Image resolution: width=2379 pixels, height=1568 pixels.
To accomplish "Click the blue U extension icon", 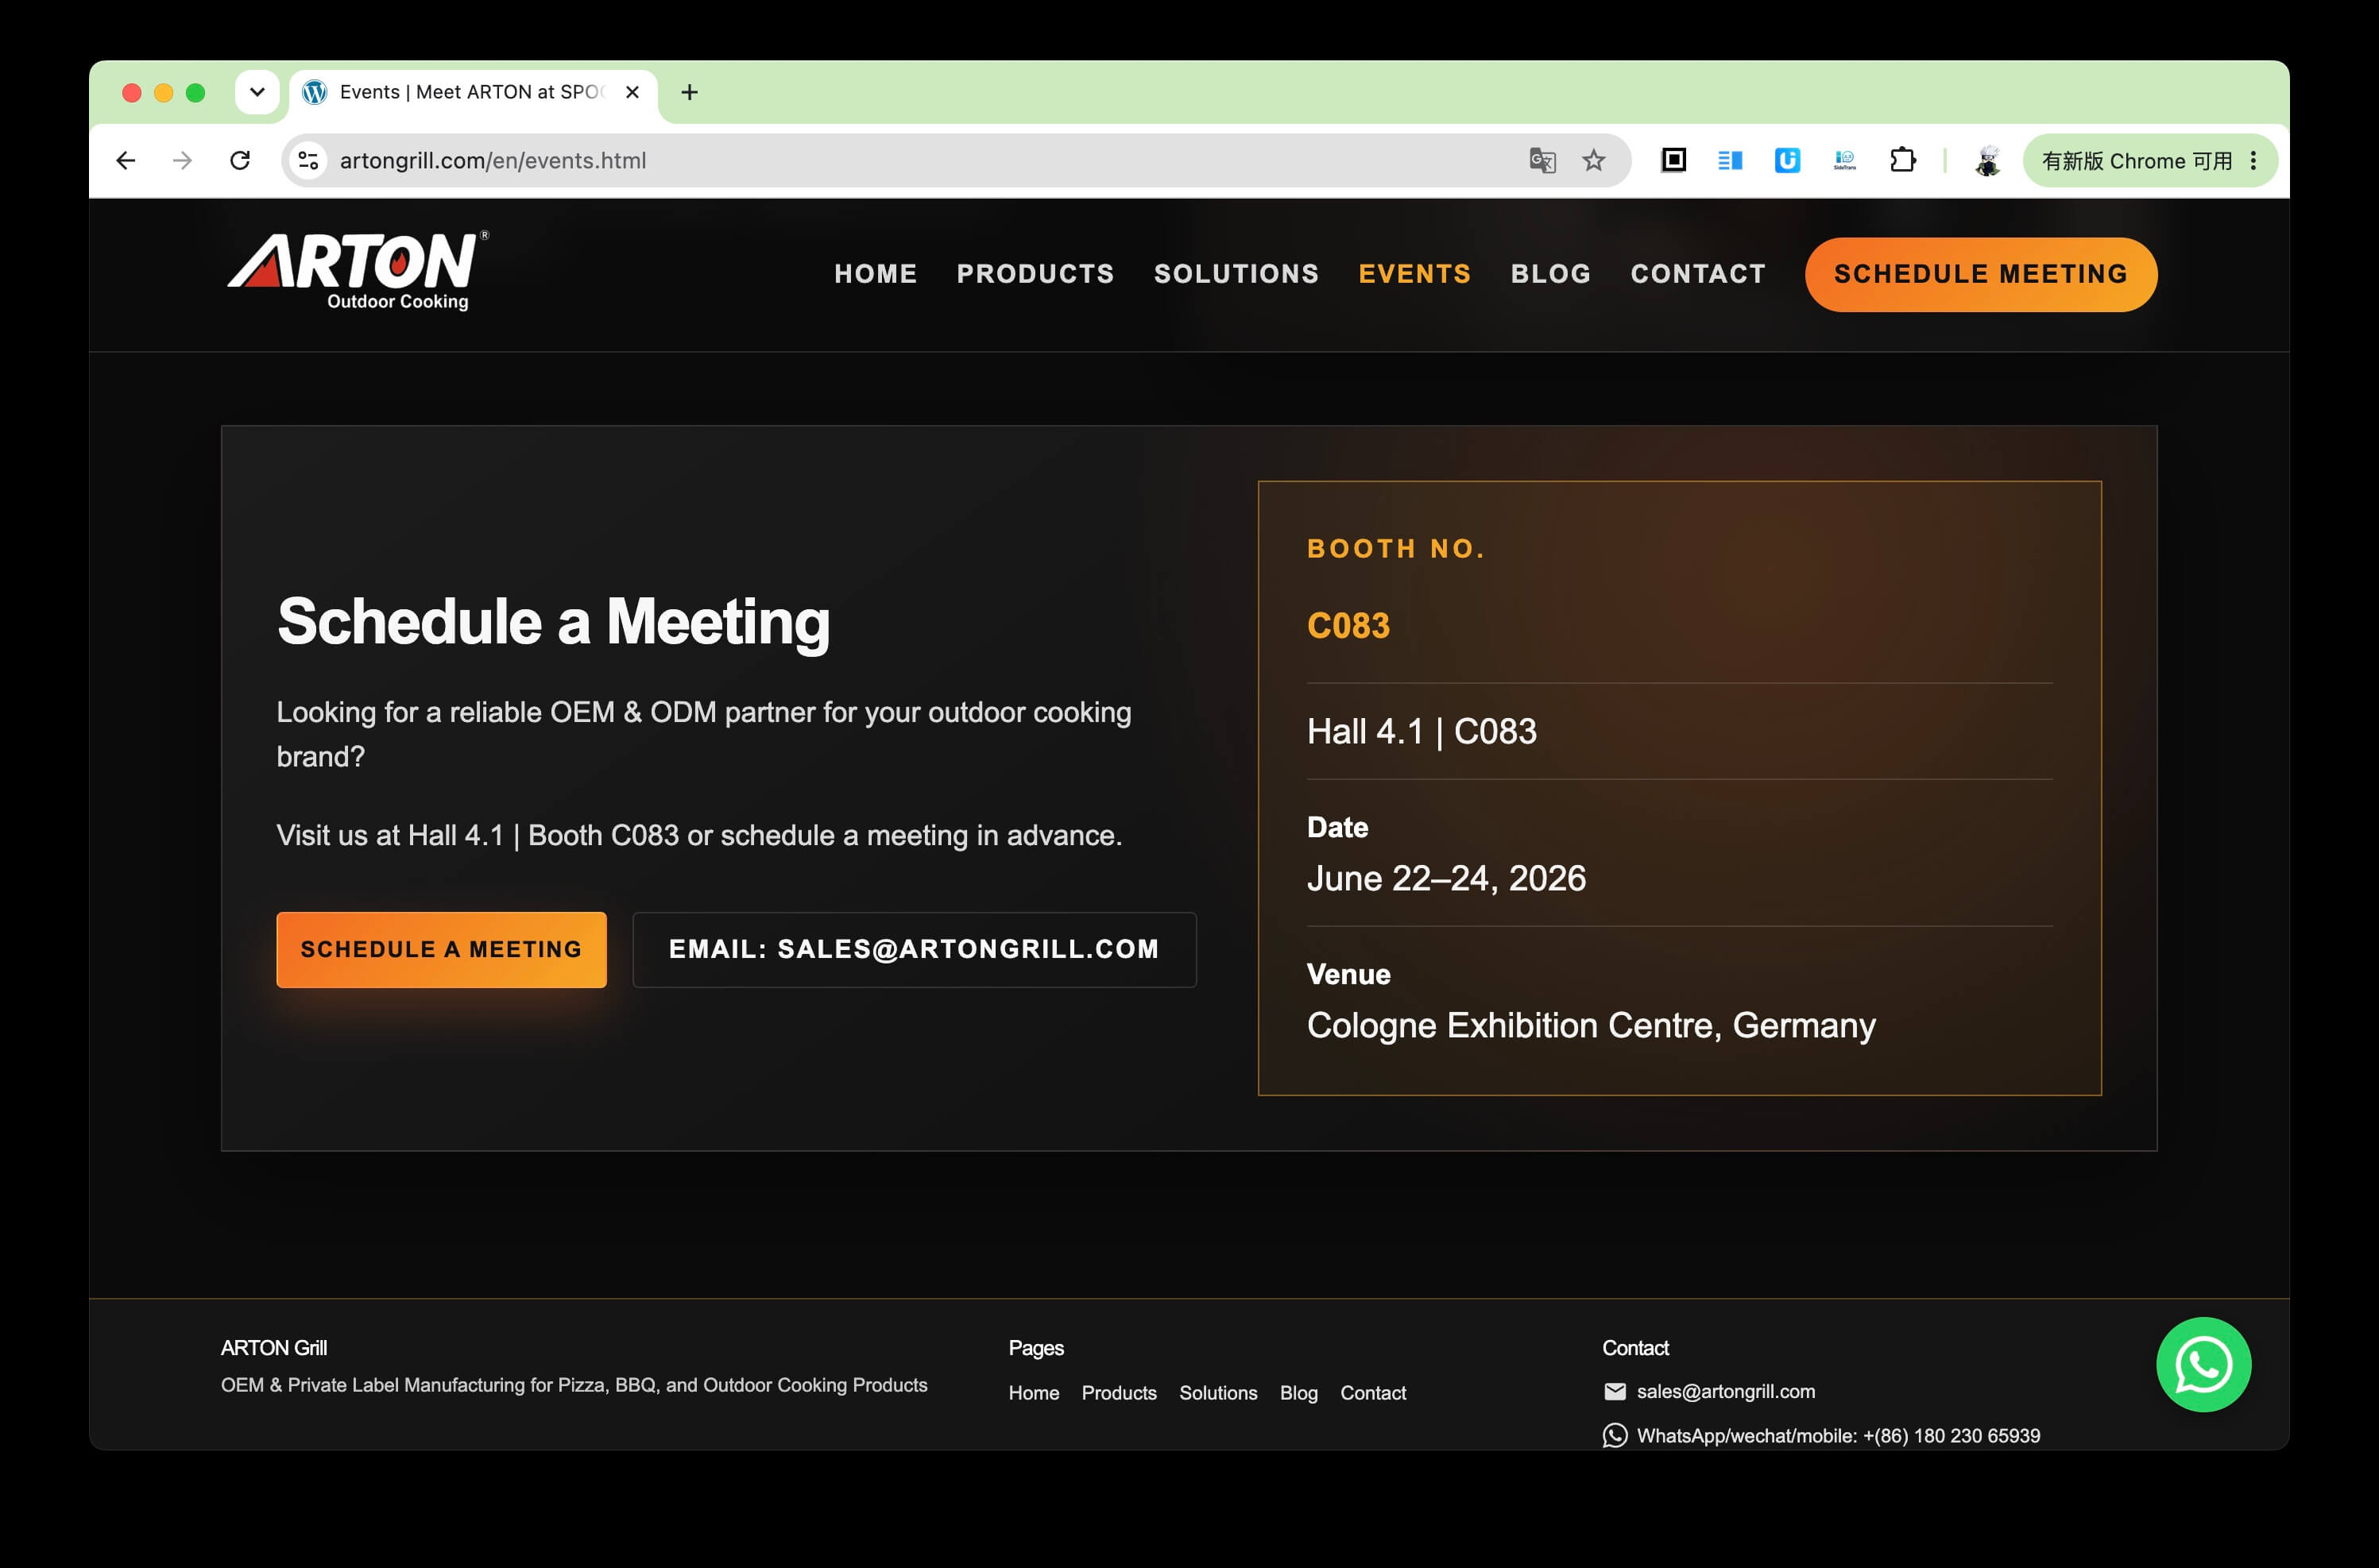I will click(x=1787, y=160).
